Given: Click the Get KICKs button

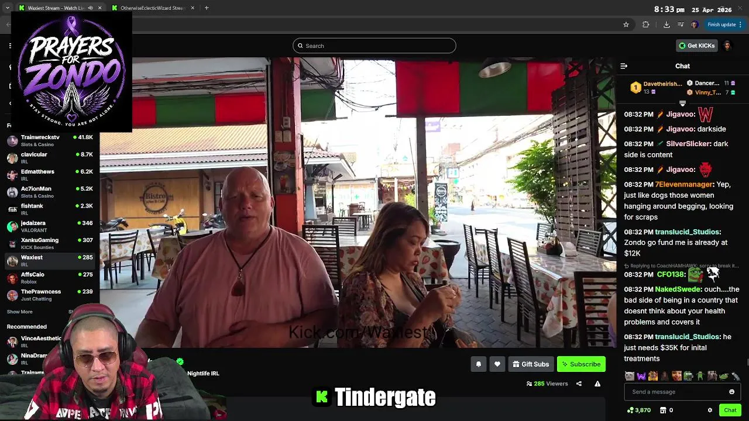Looking at the screenshot, I should coord(696,46).
